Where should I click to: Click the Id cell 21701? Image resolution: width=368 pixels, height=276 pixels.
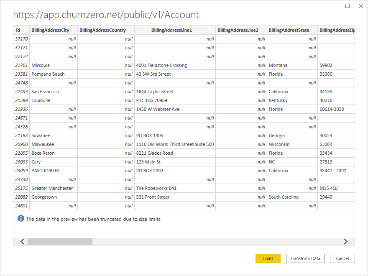(21, 65)
